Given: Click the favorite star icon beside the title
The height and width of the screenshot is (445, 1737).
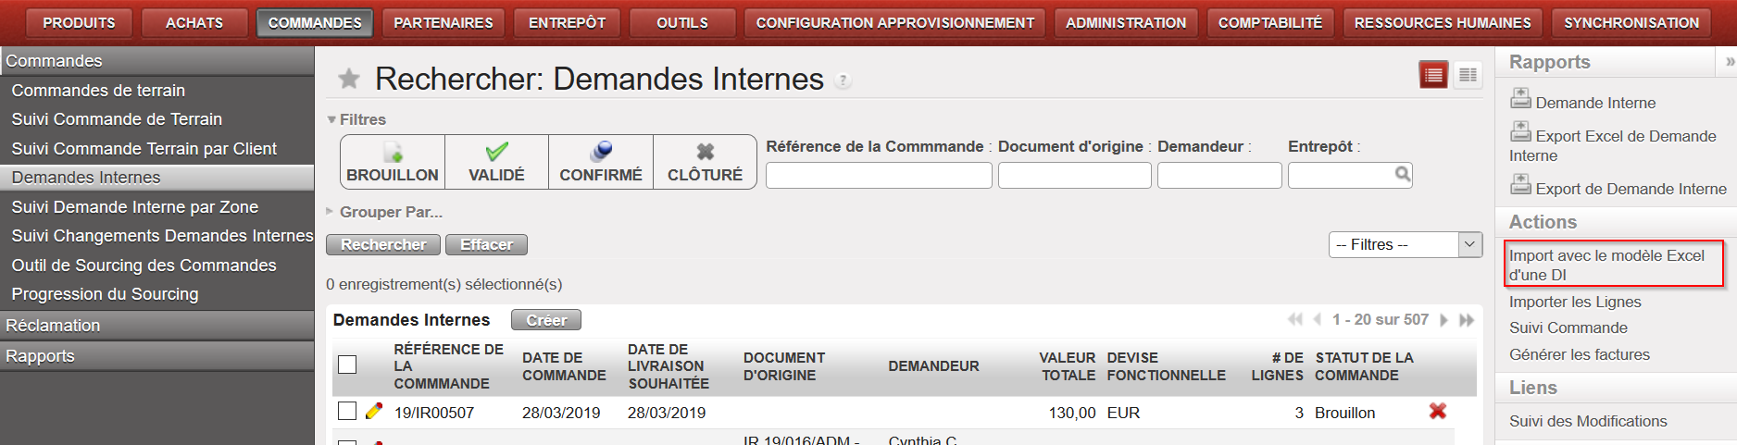Looking at the screenshot, I should pos(349,79).
